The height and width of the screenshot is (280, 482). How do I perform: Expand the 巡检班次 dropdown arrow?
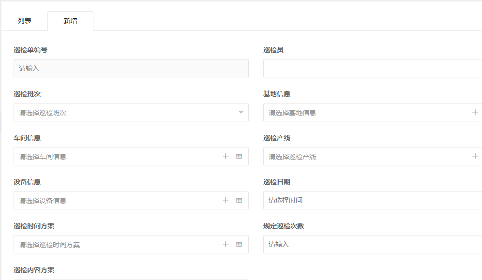[241, 112]
